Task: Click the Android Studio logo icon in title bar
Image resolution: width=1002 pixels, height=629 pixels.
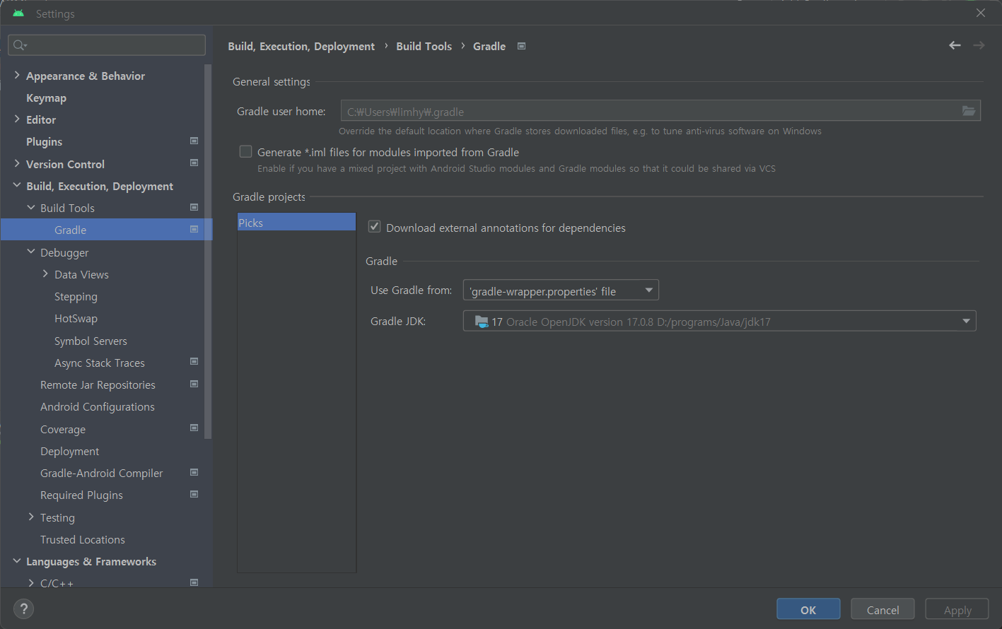Action: tap(18, 13)
